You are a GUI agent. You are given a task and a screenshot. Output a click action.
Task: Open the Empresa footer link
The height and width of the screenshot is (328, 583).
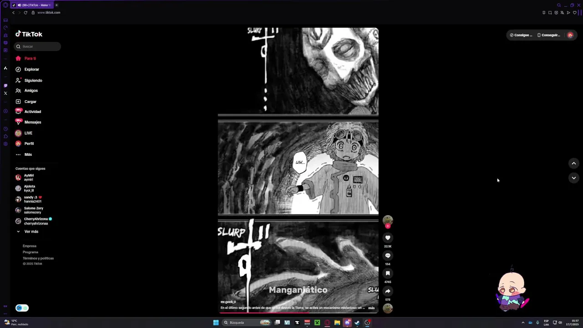point(30,246)
